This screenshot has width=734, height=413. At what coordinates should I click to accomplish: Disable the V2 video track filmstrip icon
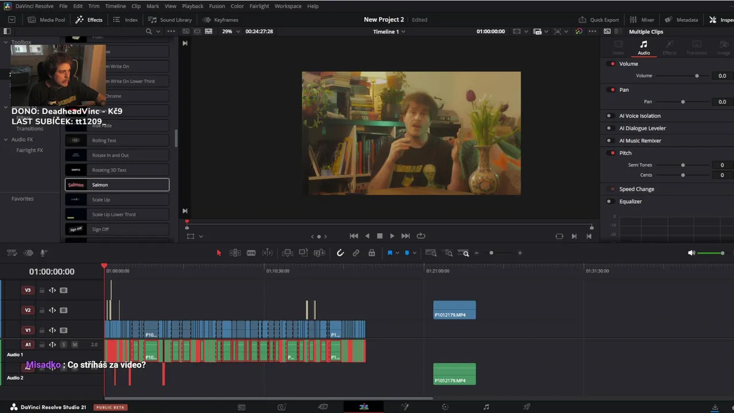[64, 310]
